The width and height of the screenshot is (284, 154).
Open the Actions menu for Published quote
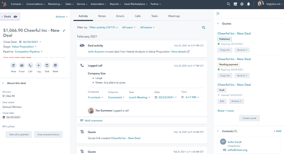(x=242, y=50)
